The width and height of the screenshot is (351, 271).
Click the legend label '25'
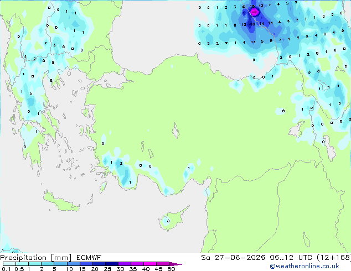[x=107, y=269]
